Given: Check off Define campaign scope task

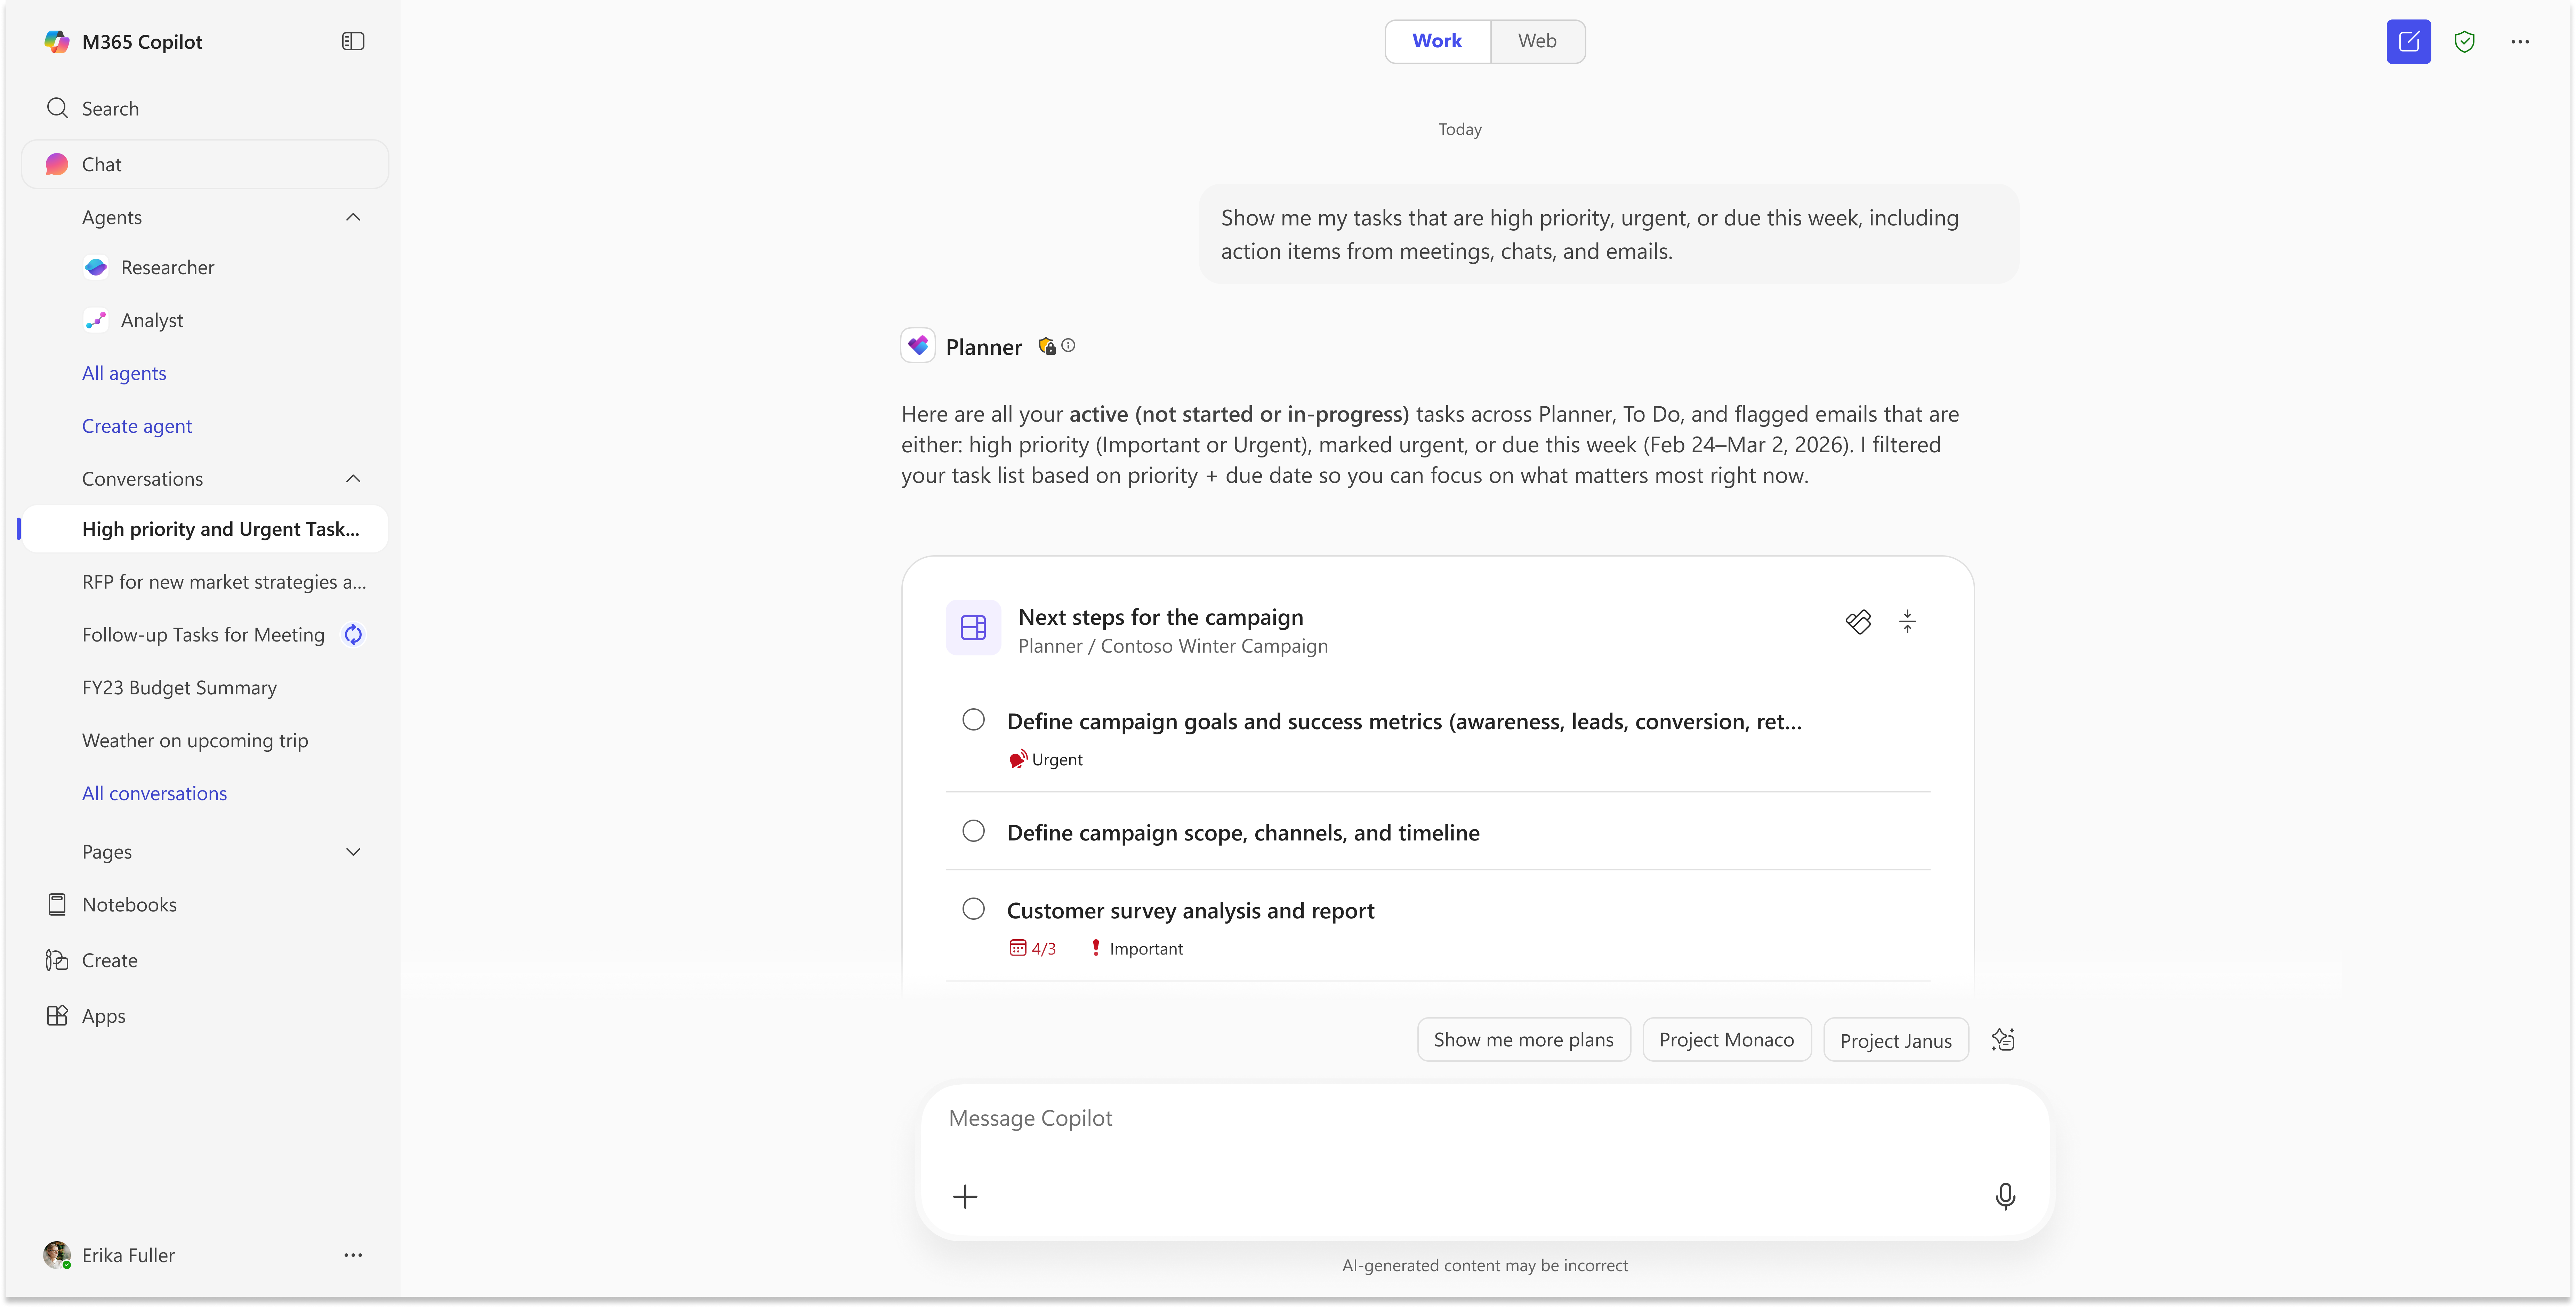Looking at the screenshot, I should click(973, 831).
